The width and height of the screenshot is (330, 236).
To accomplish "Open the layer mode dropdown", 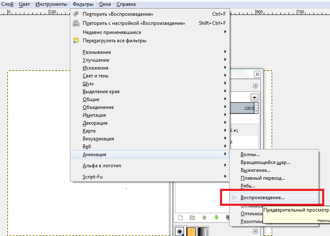I will (254, 98).
